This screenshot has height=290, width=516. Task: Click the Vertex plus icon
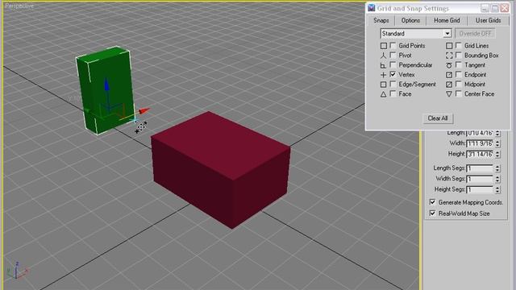tap(384, 75)
